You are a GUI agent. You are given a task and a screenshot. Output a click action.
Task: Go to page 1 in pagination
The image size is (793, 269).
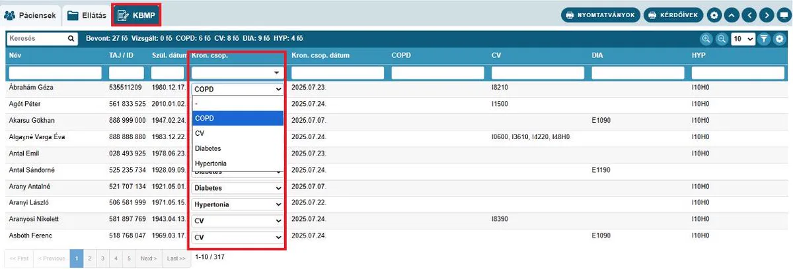(x=77, y=258)
